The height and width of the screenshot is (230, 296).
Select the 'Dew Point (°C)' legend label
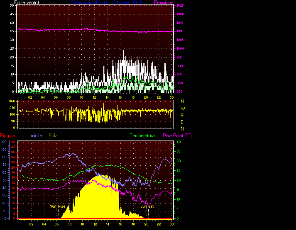177,136
